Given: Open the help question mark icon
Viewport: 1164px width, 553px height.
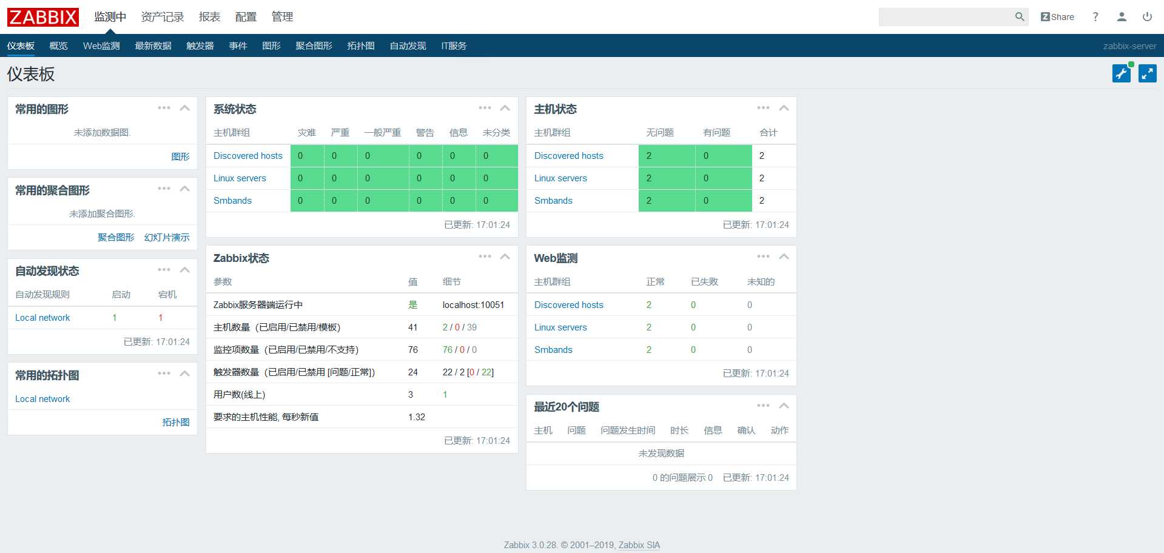Looking at the screenshot, I should [1095, 17].
